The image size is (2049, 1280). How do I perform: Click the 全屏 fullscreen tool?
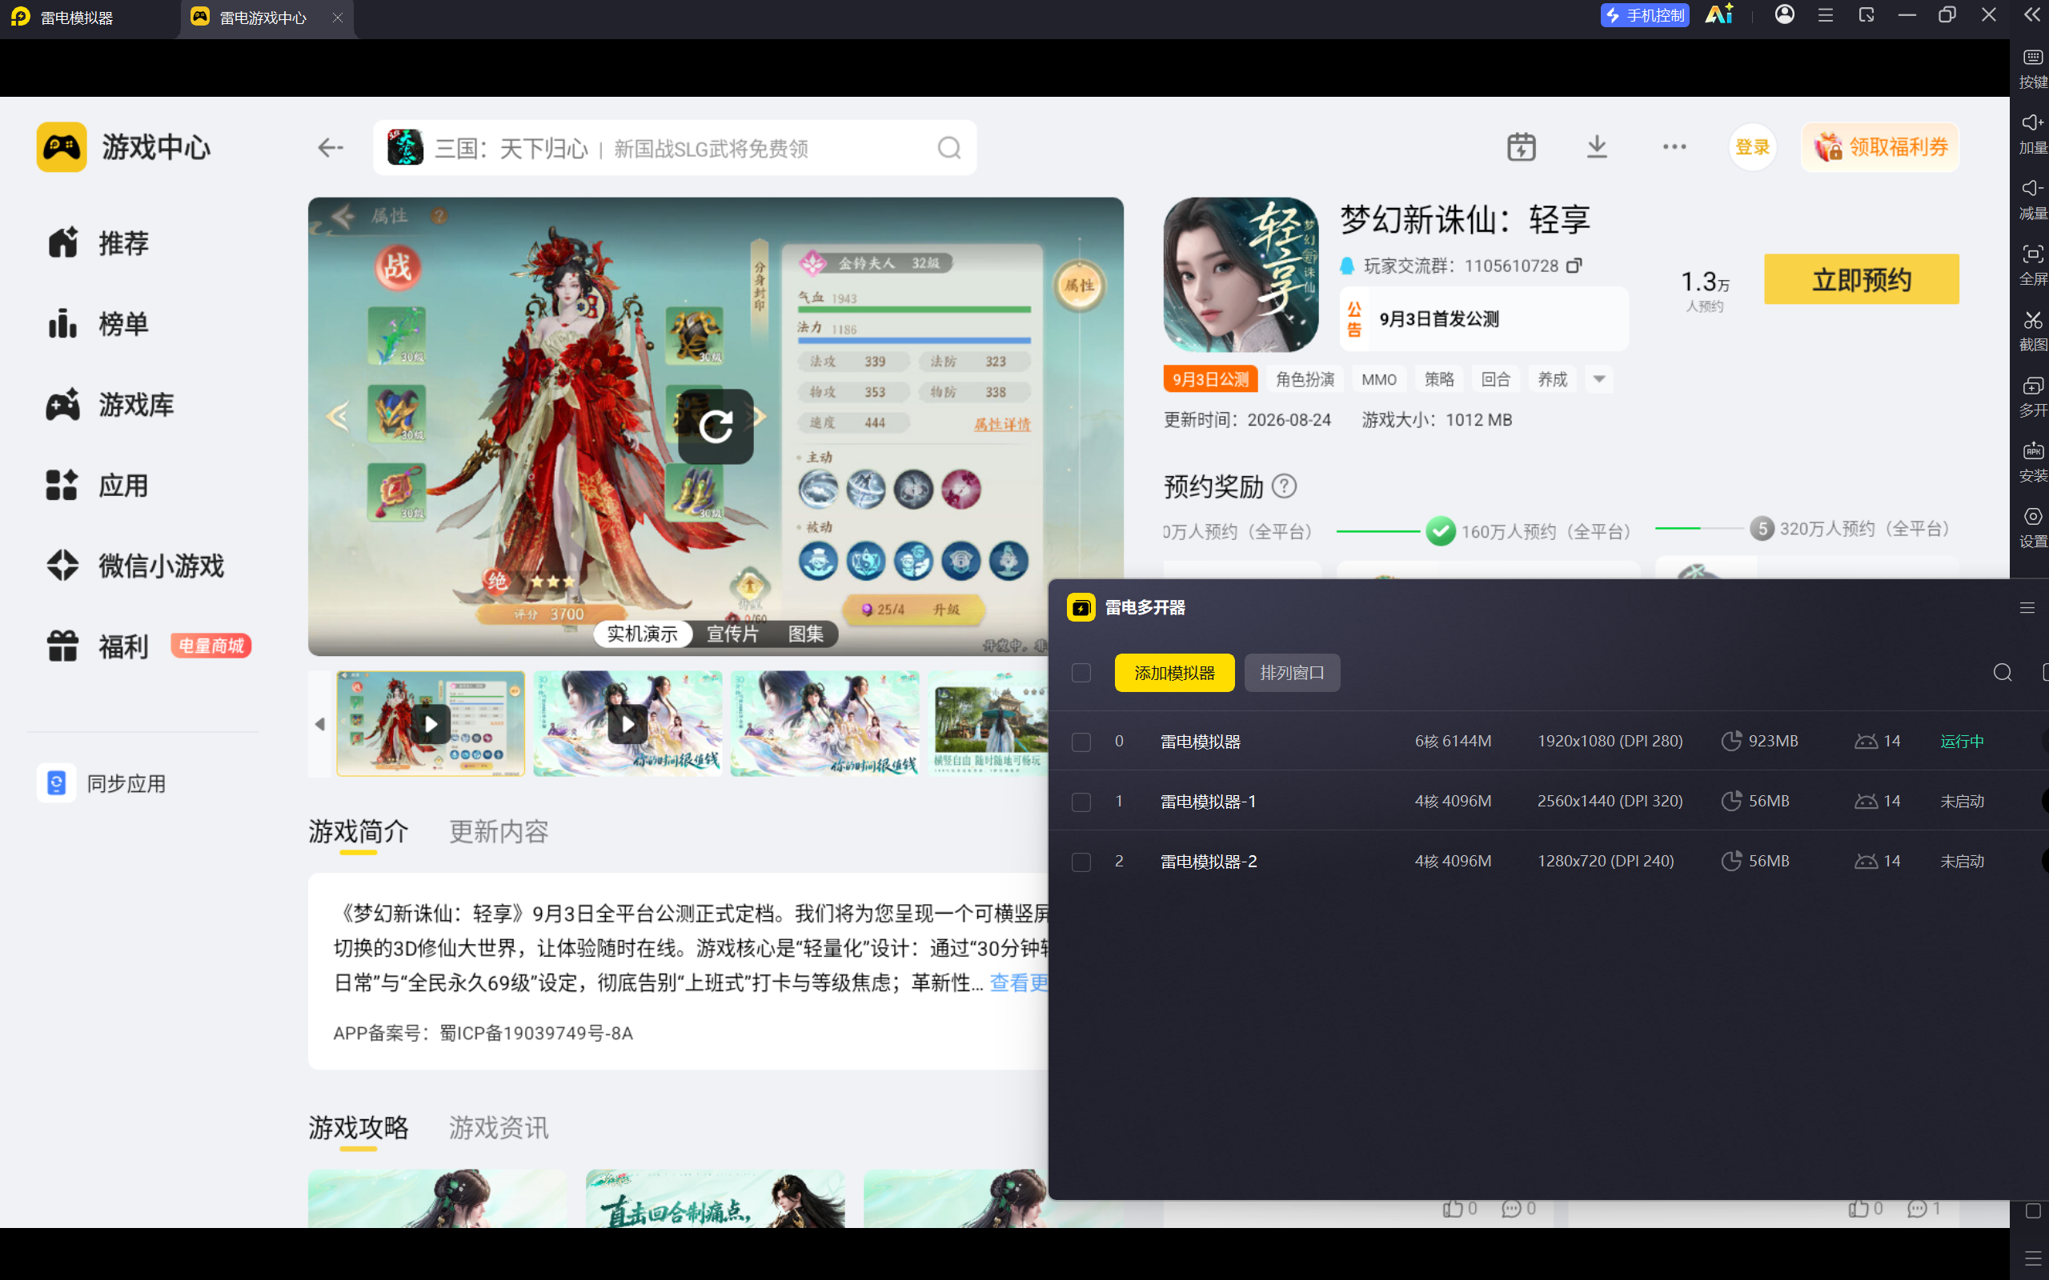2032,266
